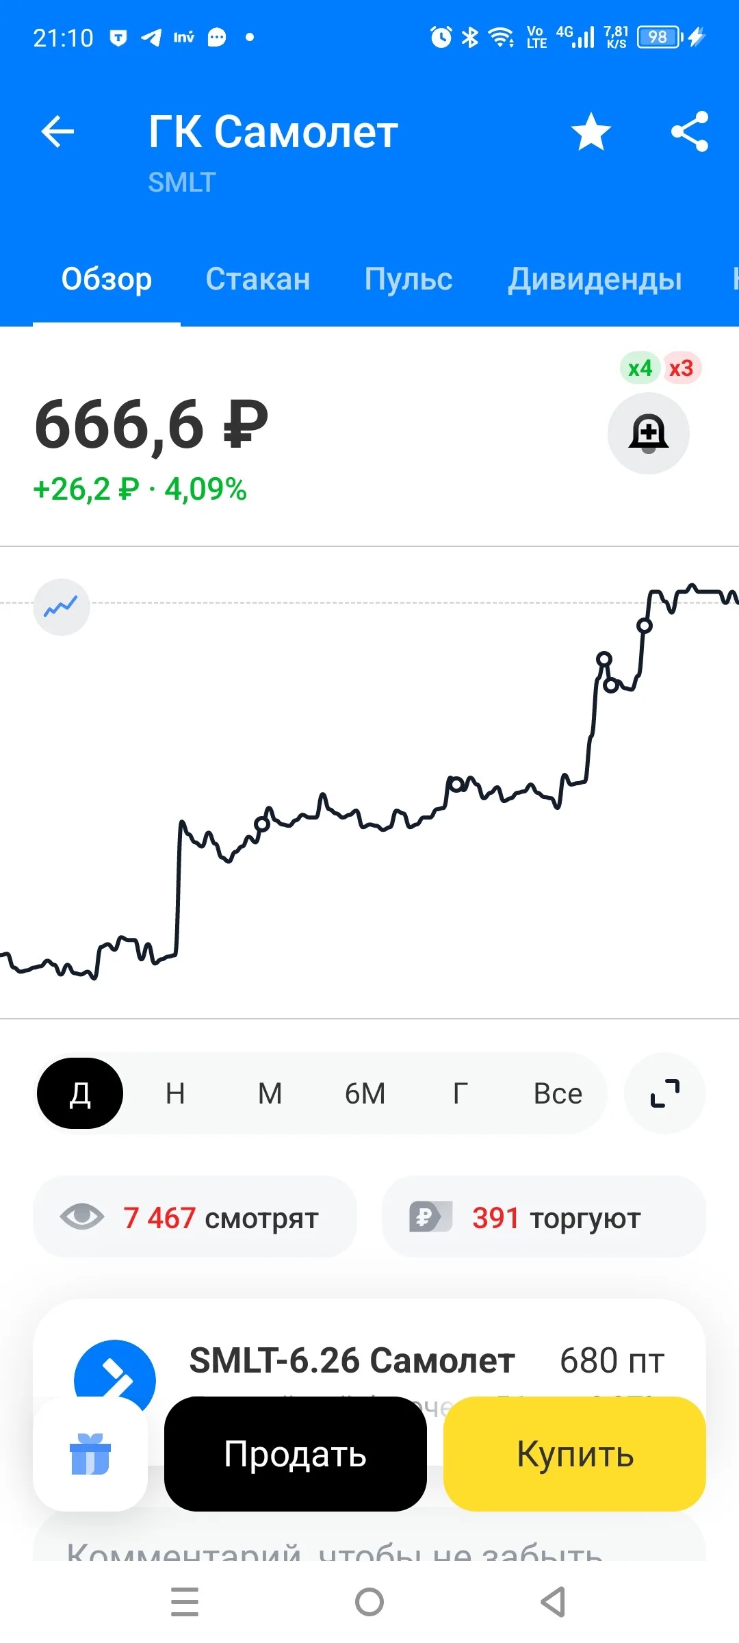Image resolution: width=739 pixels, height=1643 pixels.
Task: Select the Н week chart period
Action: click(175, 1093)
